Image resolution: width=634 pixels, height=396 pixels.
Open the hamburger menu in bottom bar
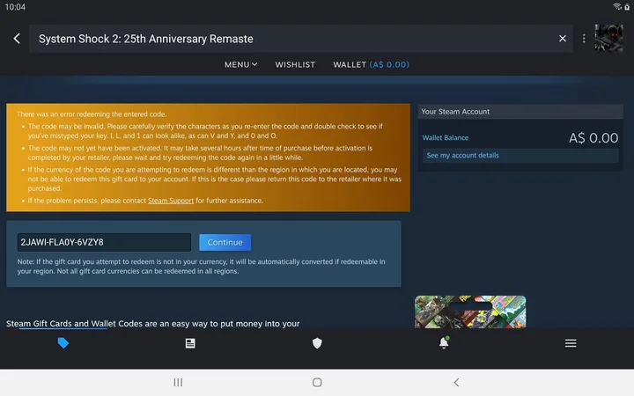[x=571, y=343]
